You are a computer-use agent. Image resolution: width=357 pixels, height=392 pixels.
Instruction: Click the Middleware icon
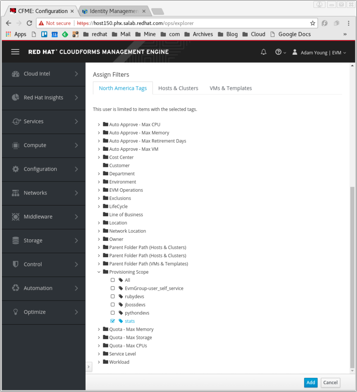click(x=15, y=217)
